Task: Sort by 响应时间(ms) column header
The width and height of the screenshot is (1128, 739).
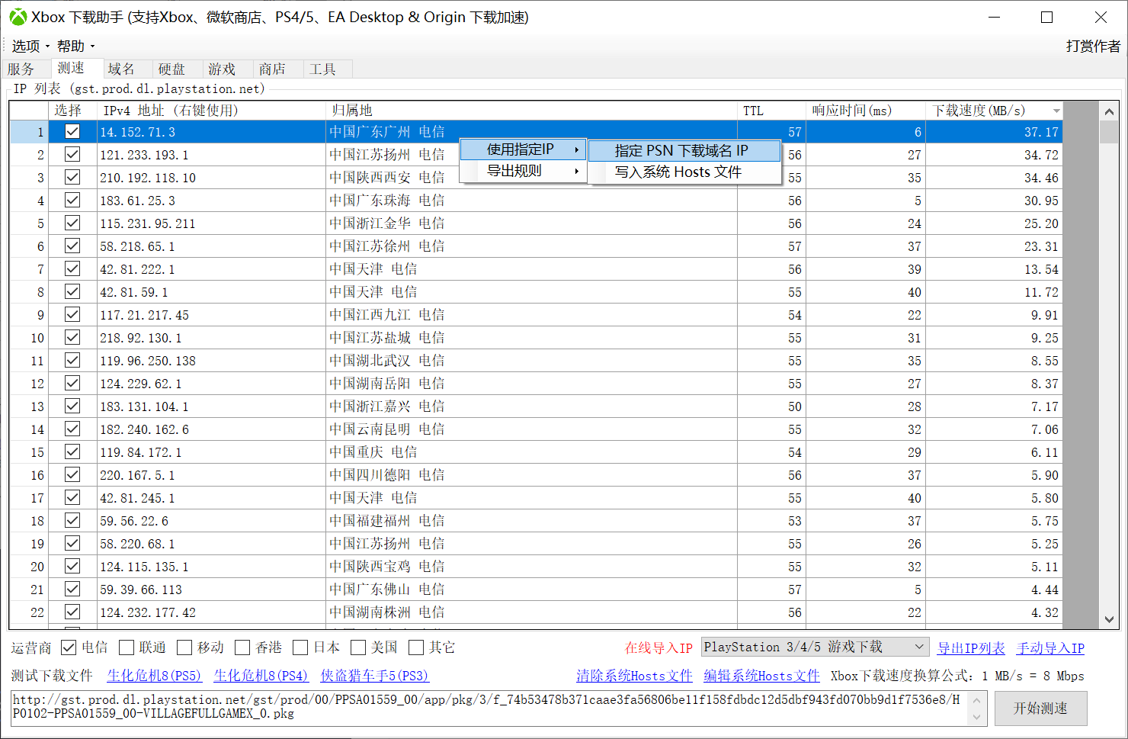Action: tap(866, 111)
